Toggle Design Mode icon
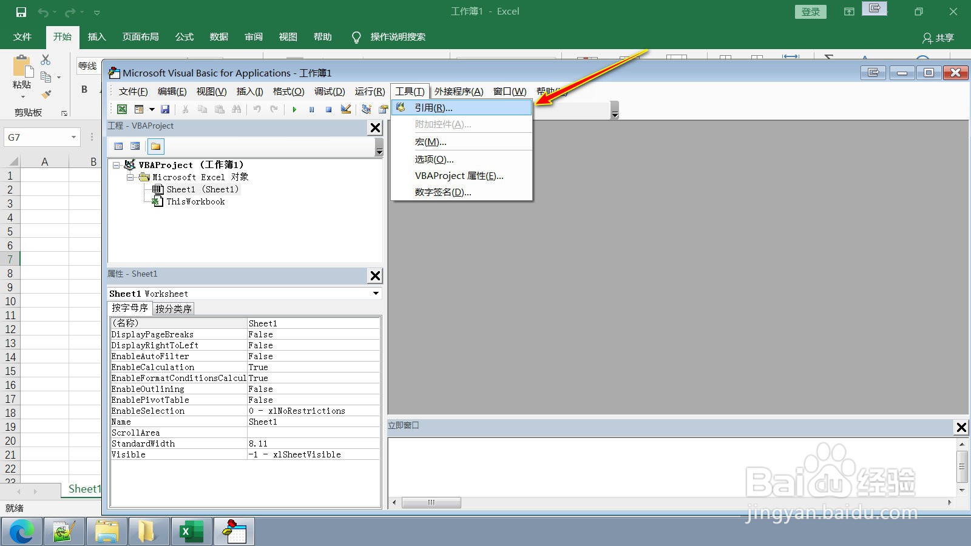This screenshot has height=546, width=971. (x=345, y=109)
